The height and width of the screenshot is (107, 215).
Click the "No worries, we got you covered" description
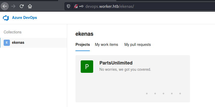click(x=125, y=69)
